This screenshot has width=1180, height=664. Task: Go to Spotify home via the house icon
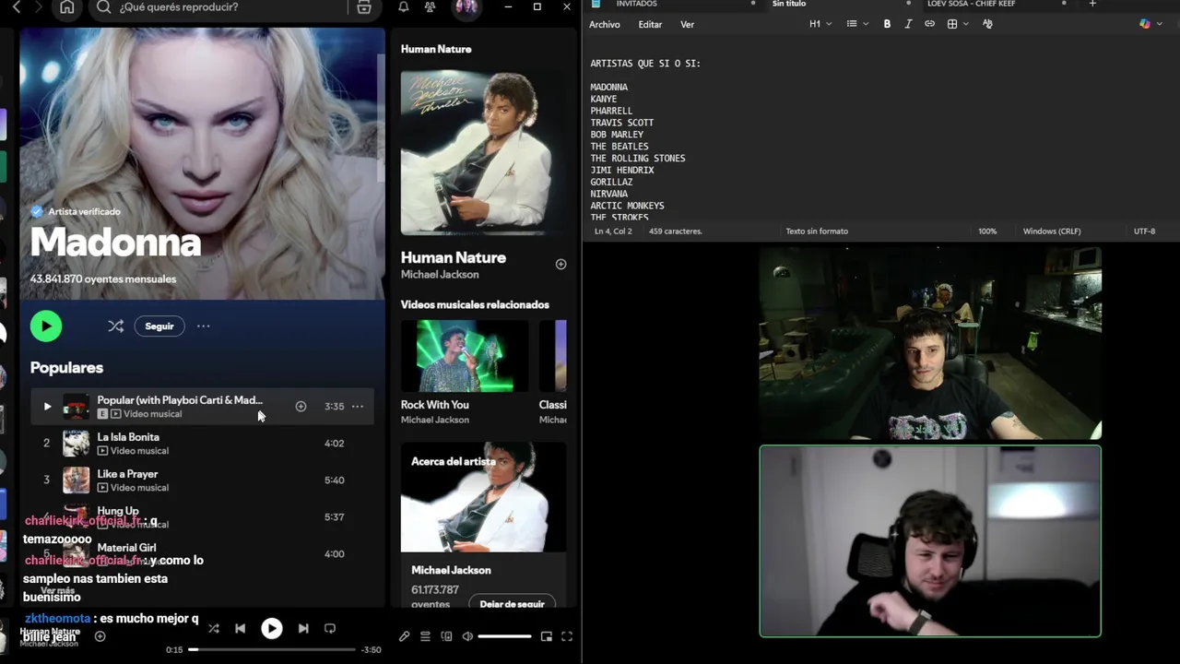point(67,7)
